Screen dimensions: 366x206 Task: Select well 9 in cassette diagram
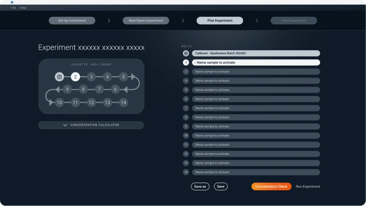click(x=67, y=89)
